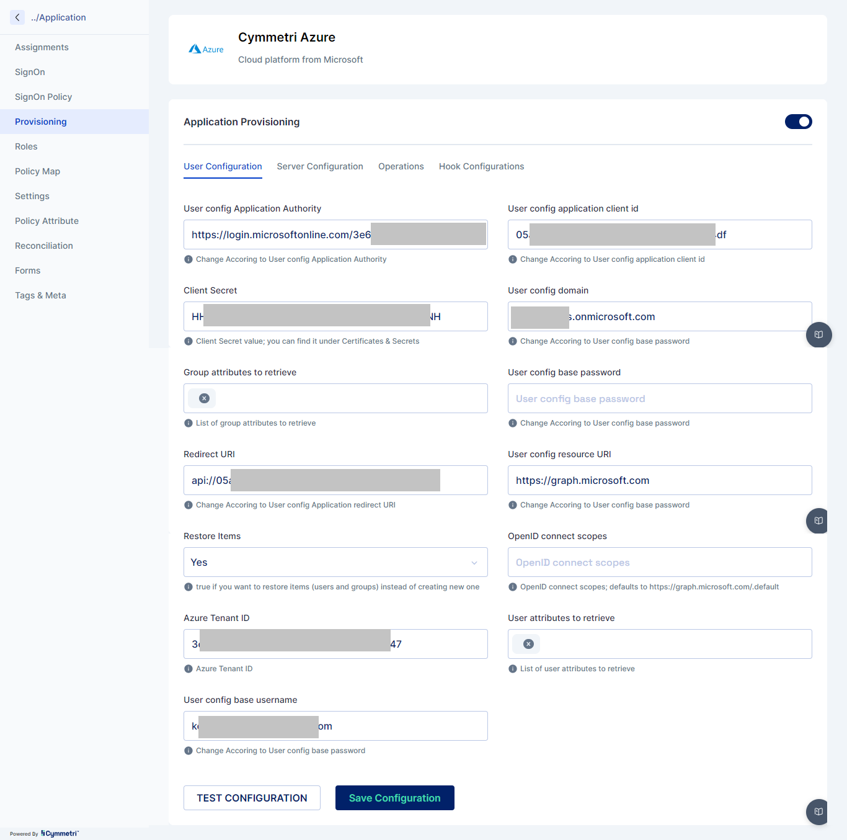The image size is (847, 840).
Task: Click the Azure logo icon
Action: [x=206, y=49]
